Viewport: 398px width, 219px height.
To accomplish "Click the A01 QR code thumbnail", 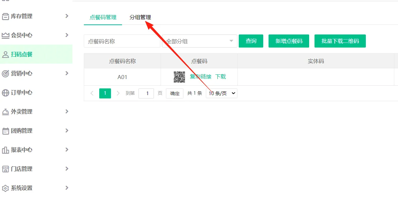I will 179,77.
